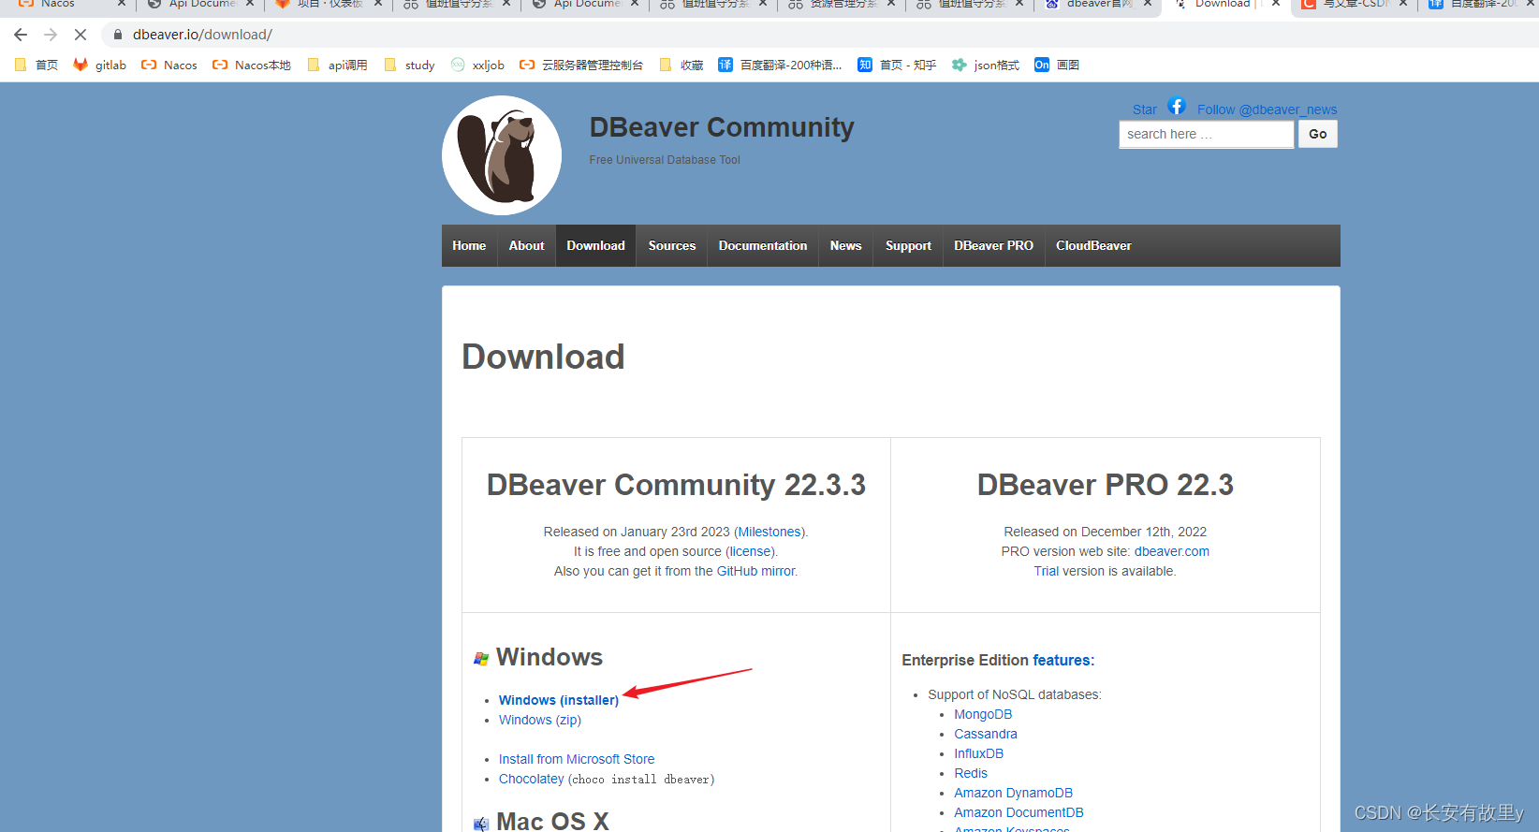The height and width of the screenshot is (832, 1539).
Task: Click the Cassandra link
Action: click(986, 734)
